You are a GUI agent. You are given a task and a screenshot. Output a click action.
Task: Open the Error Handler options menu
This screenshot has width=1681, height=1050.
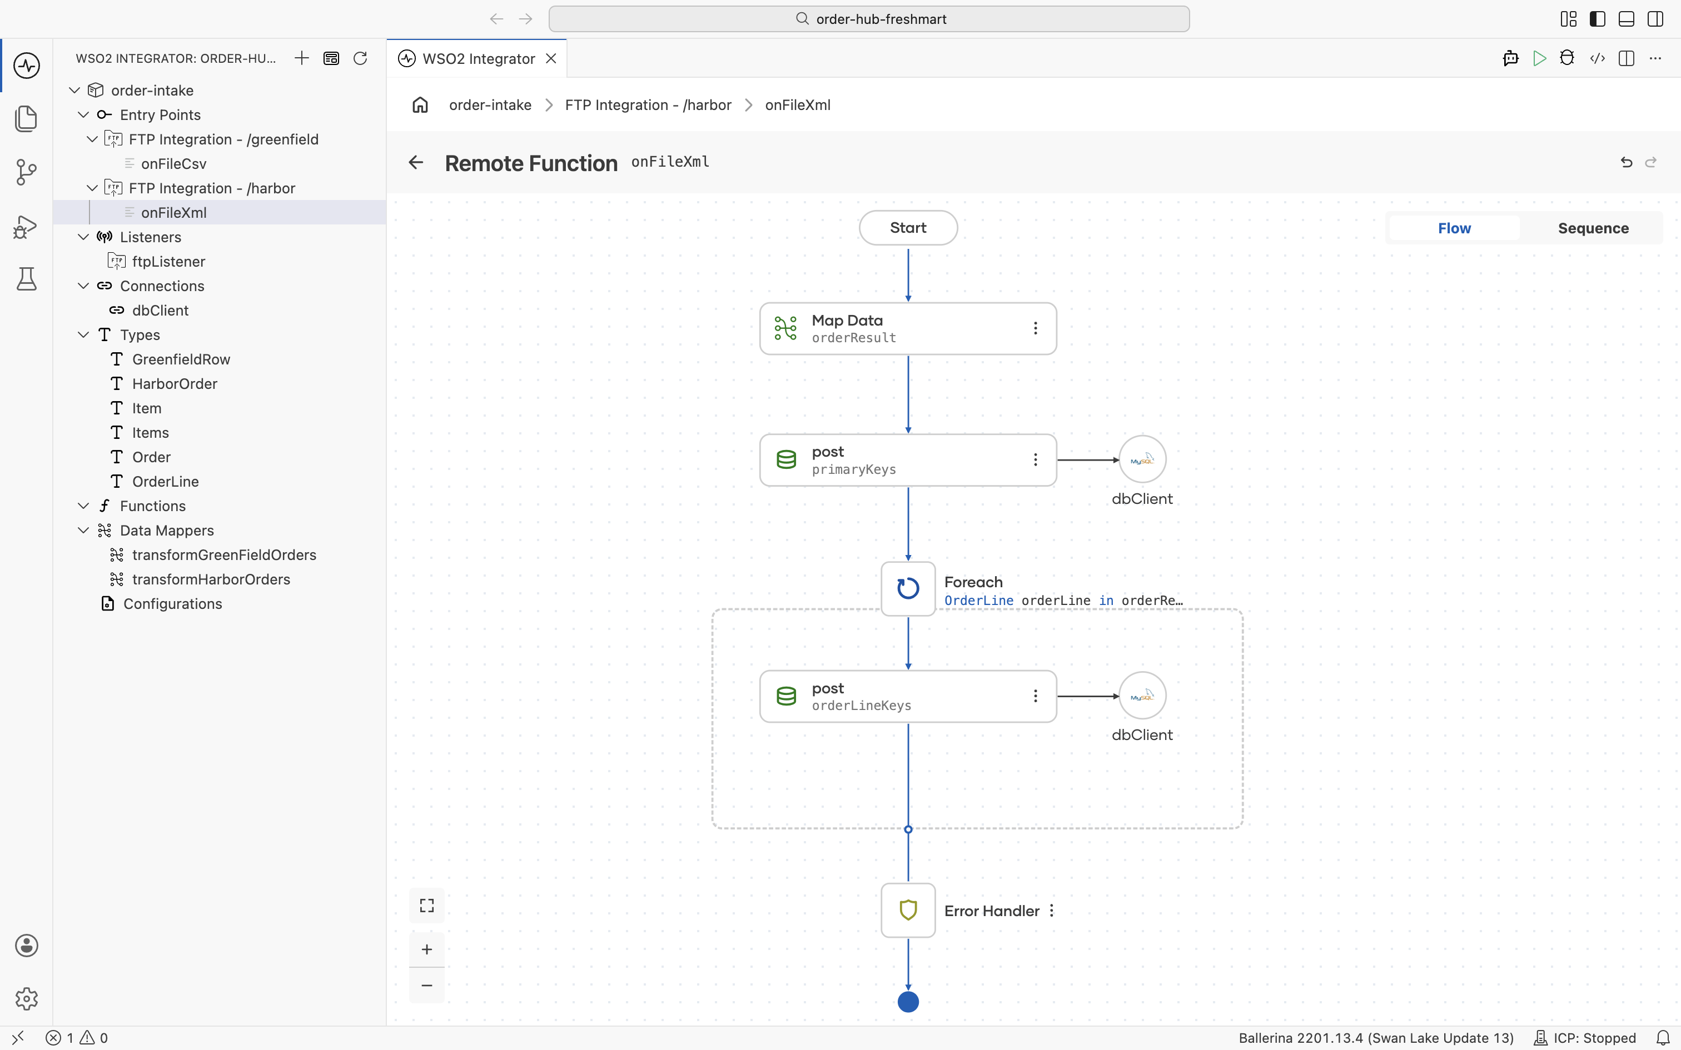[1052, 911]
